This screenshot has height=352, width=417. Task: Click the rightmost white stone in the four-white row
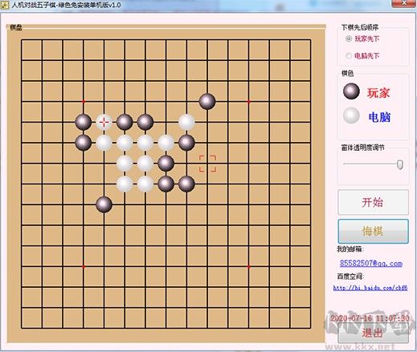pyautogui.click(x=166, y=143)
